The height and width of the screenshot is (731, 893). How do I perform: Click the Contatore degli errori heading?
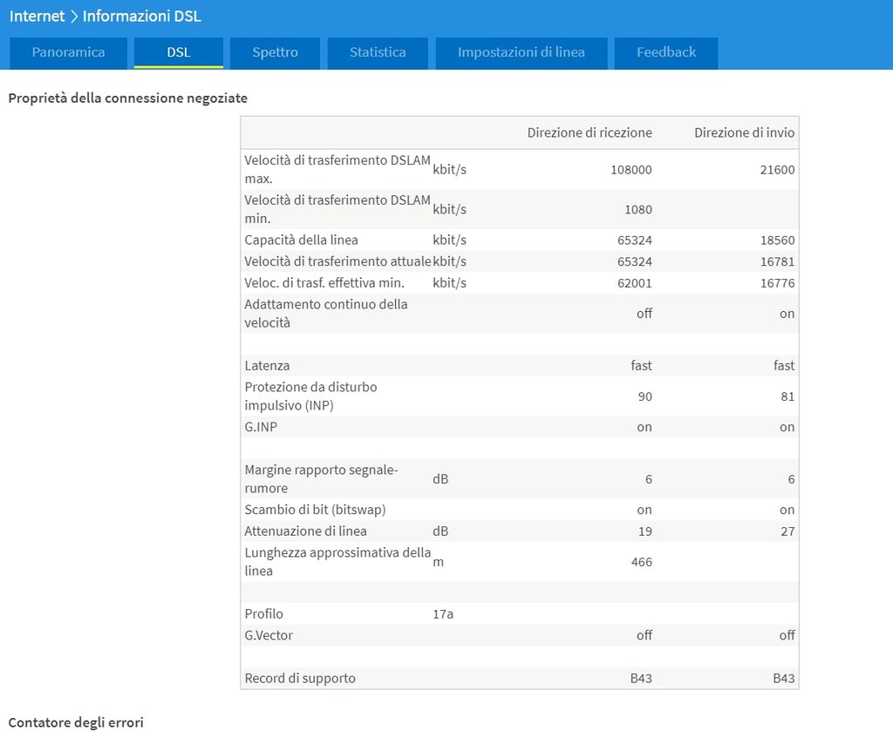pos(75,722)
